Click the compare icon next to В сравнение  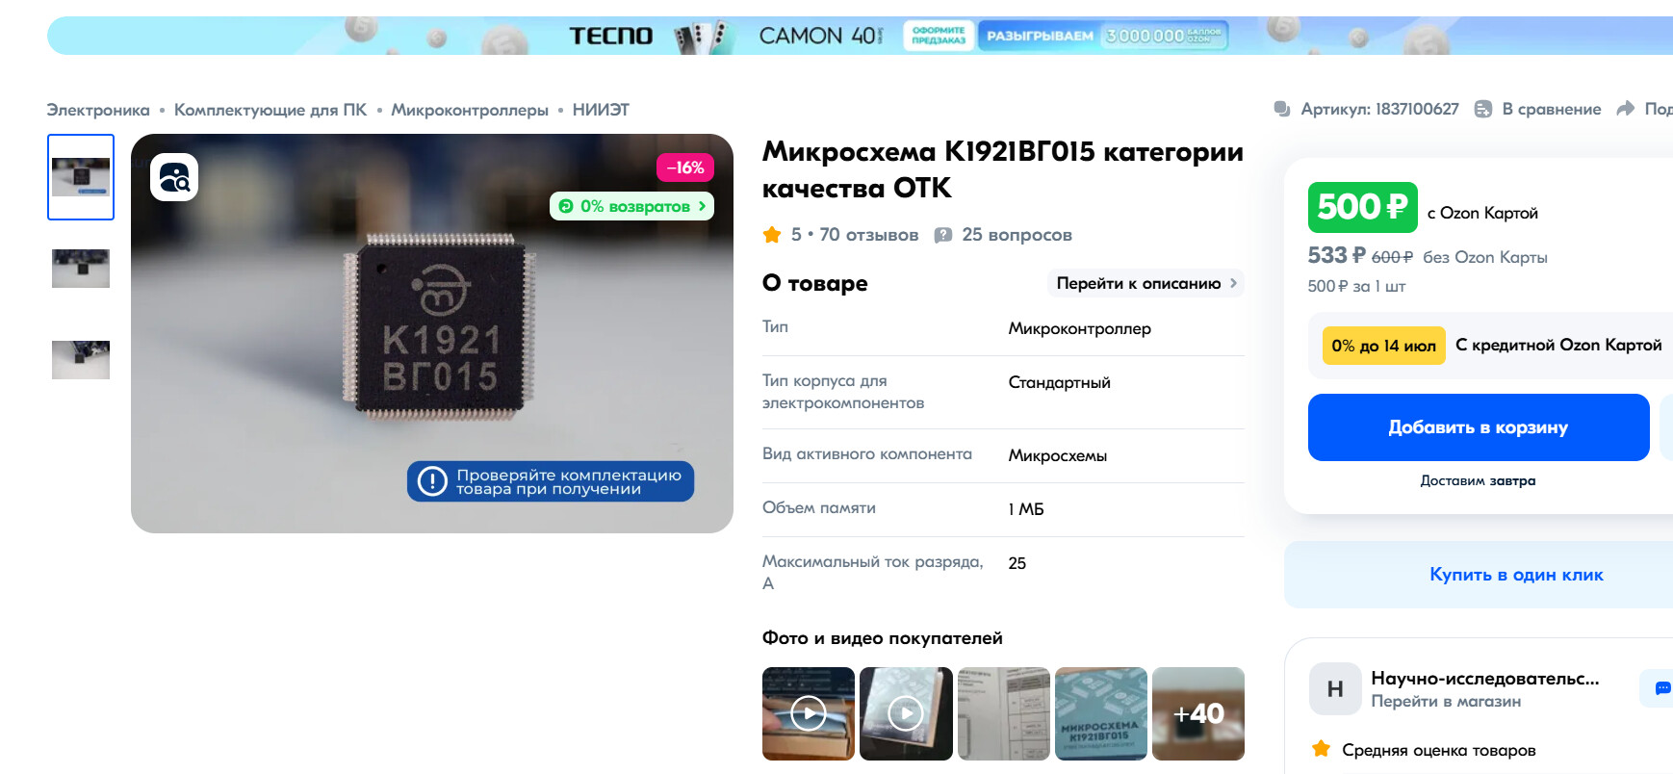click(x=1483, y=109)
